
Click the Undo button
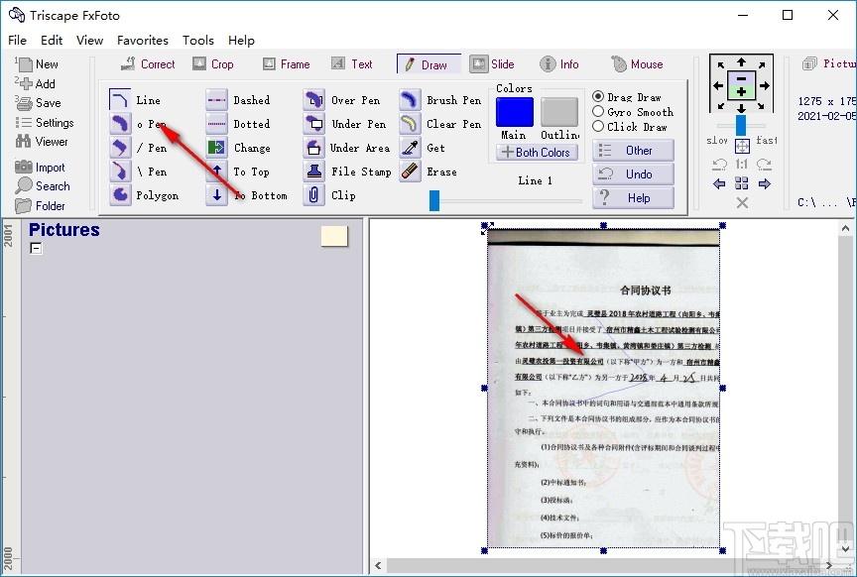pos(633,174)
